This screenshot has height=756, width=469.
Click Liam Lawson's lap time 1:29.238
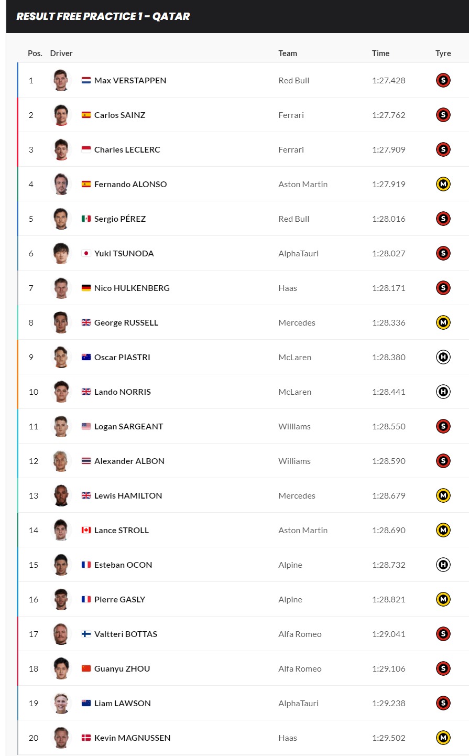pos(389,703)
